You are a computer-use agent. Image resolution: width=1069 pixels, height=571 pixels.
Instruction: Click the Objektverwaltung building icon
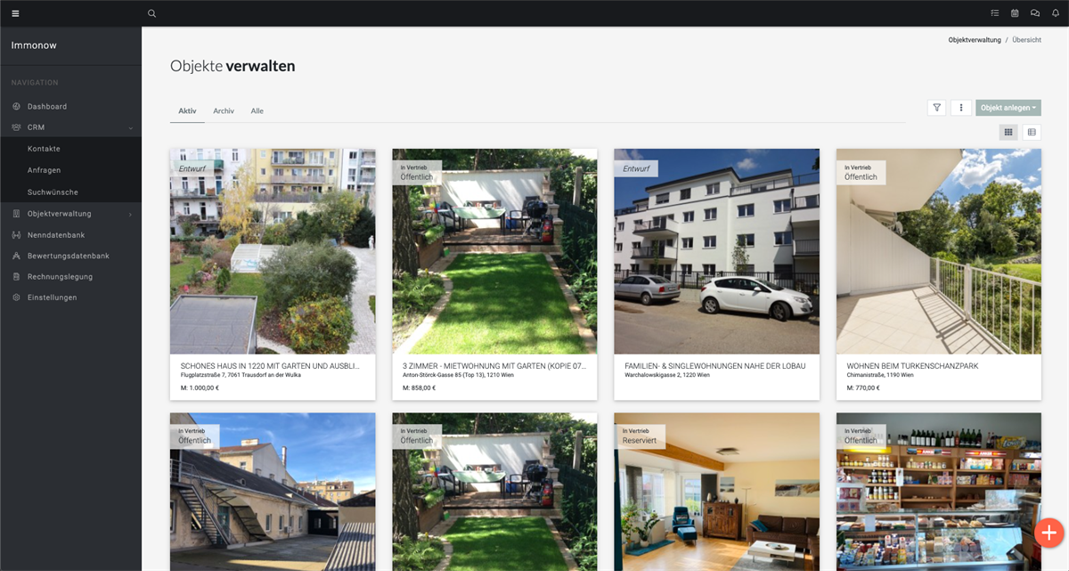[x=16, y=214]
